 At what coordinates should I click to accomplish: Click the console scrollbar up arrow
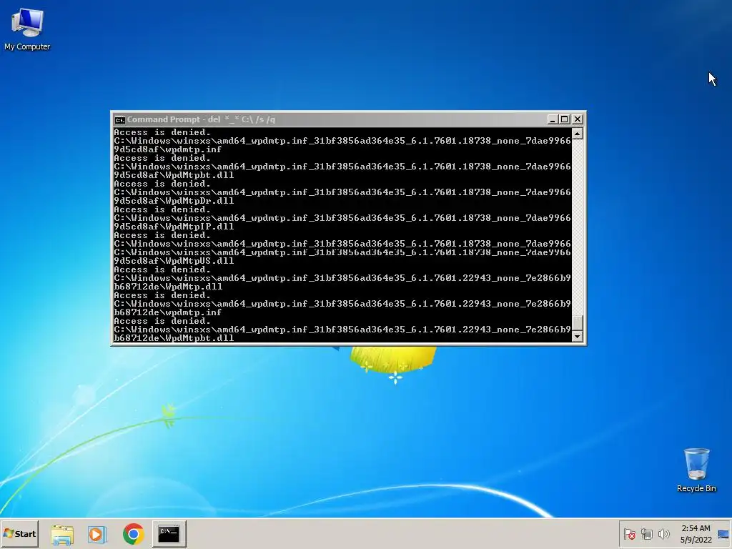(578, 134)
